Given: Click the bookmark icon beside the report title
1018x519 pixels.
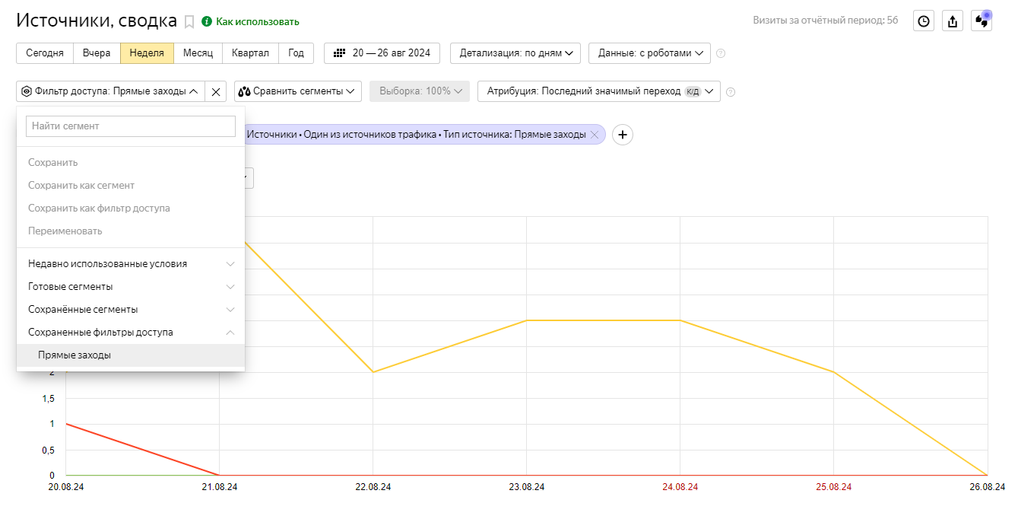Looking at the screenshot, I should coord(189,22).
